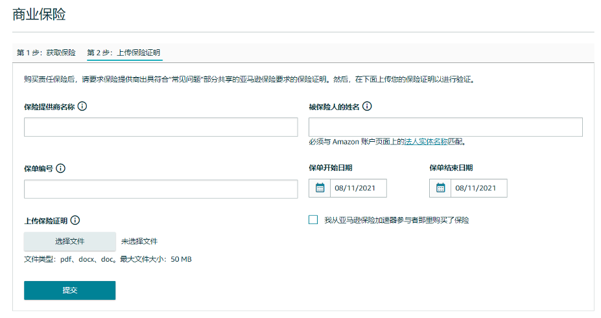Click info icon beside 保单编号
601x318 pixels.
click(x=61, y=168)
